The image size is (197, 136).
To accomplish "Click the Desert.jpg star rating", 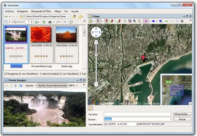I will tap(66, 56).
